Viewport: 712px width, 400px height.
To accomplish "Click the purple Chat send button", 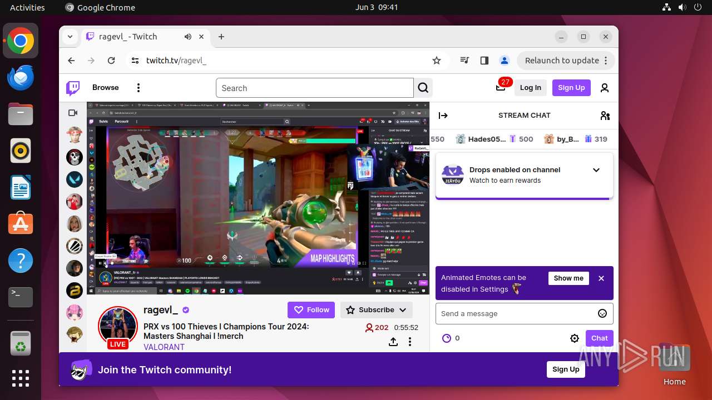I will 599,338.
